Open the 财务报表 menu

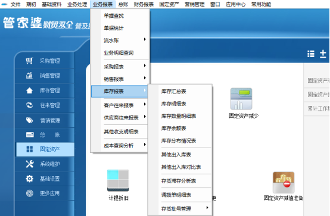144,4
